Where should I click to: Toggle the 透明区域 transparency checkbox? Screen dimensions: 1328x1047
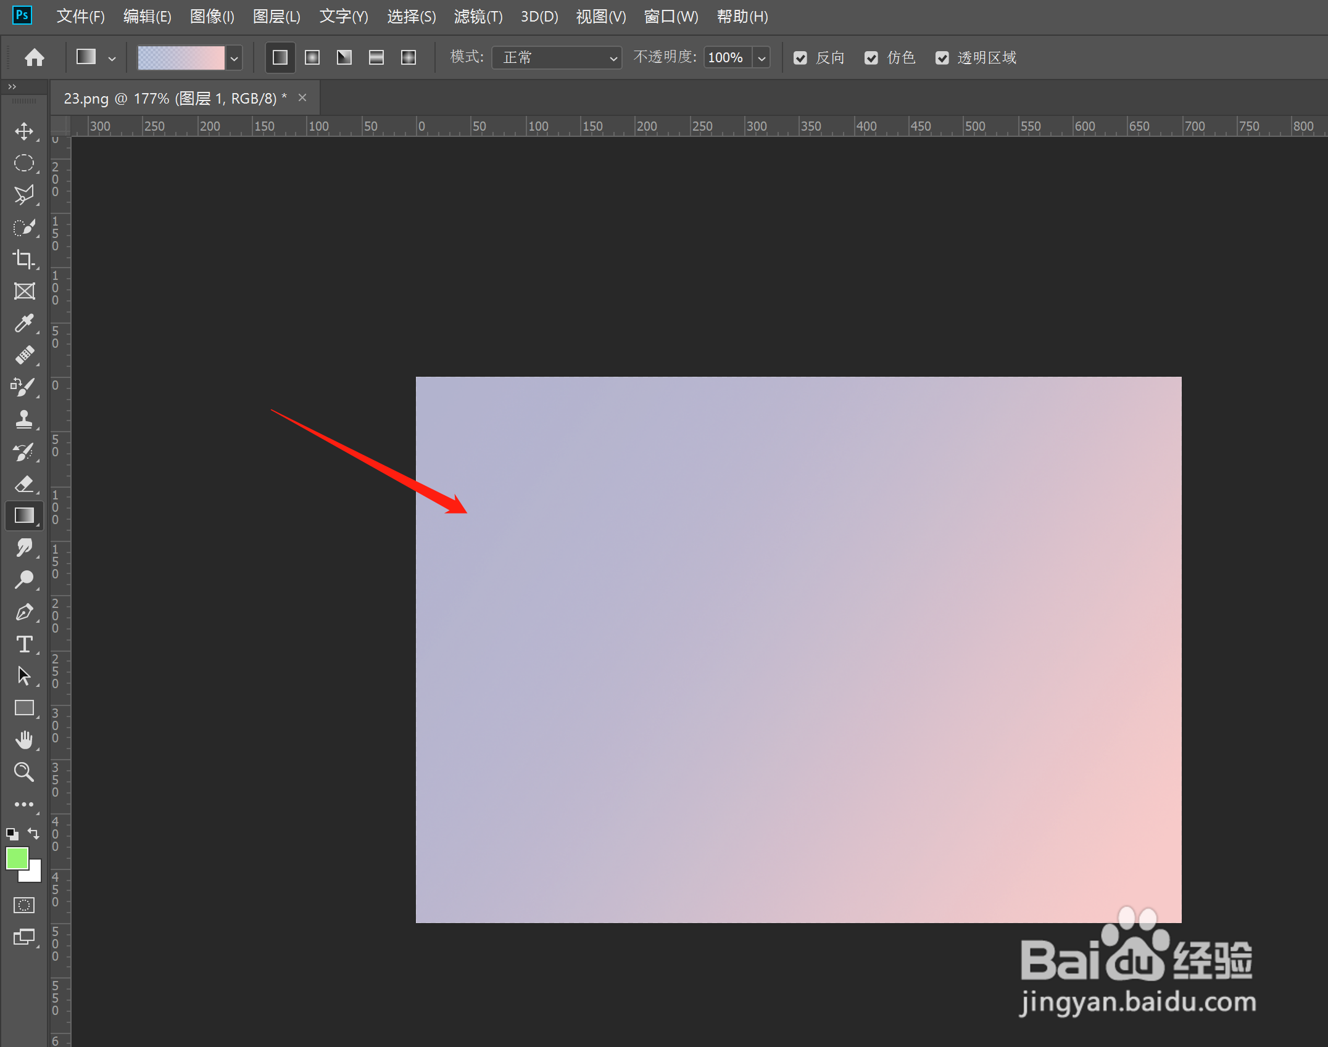pyautogui.click(x=942, y=58)
